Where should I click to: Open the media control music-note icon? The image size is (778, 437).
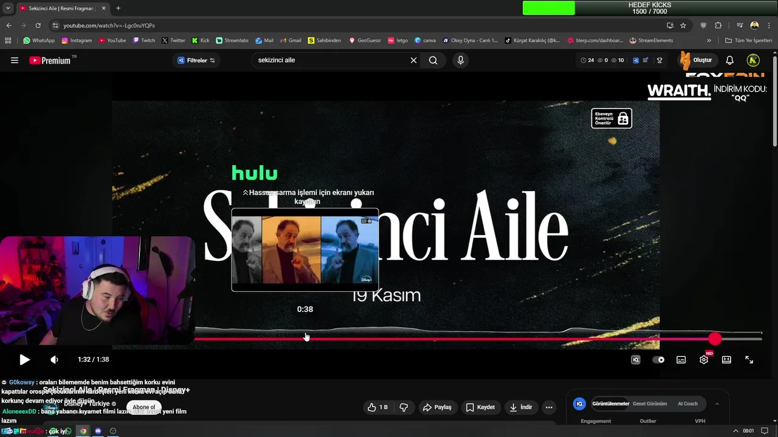[740, 25]
